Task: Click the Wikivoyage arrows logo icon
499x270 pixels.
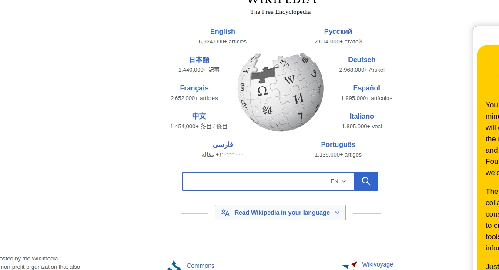Action: click(x=350, y=265)
